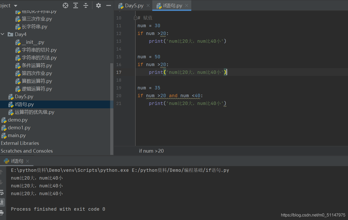This screenshot has width=348, height=220.
Task: Open 第三次作业.py in project tree
Action: [37, 19]
